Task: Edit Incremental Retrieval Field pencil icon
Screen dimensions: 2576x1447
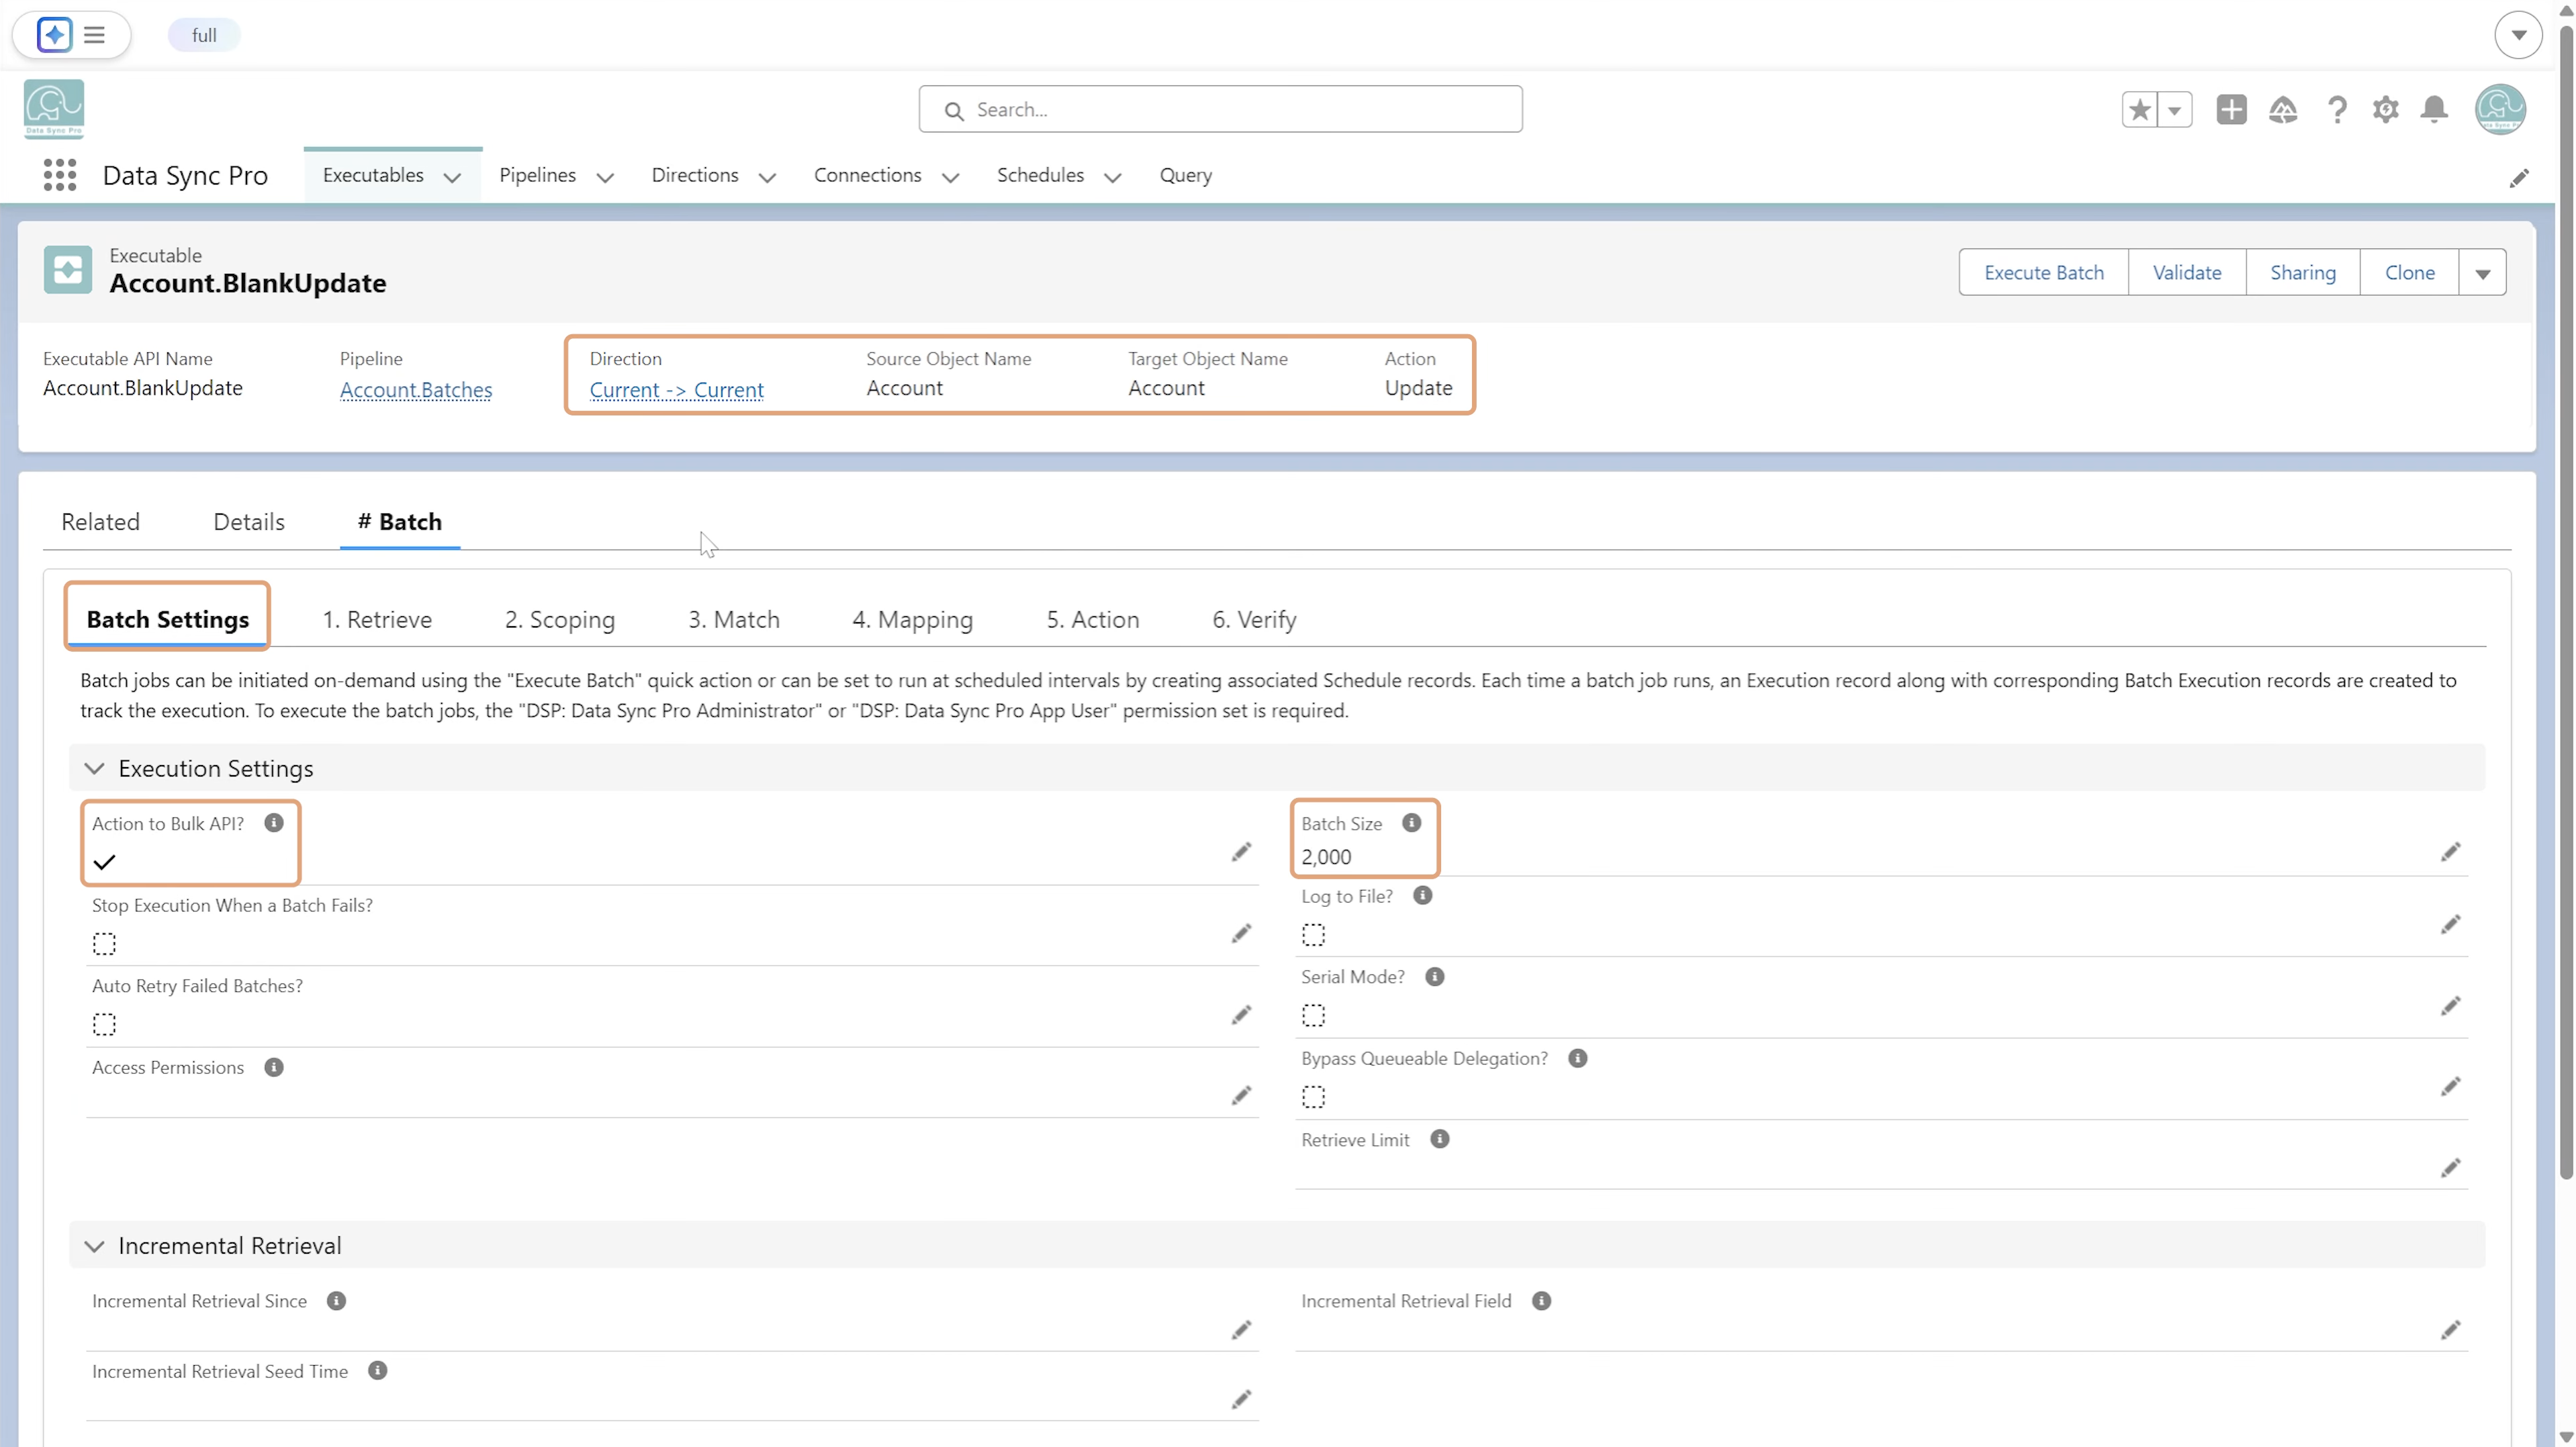Action: [x=2450, y=1329]
